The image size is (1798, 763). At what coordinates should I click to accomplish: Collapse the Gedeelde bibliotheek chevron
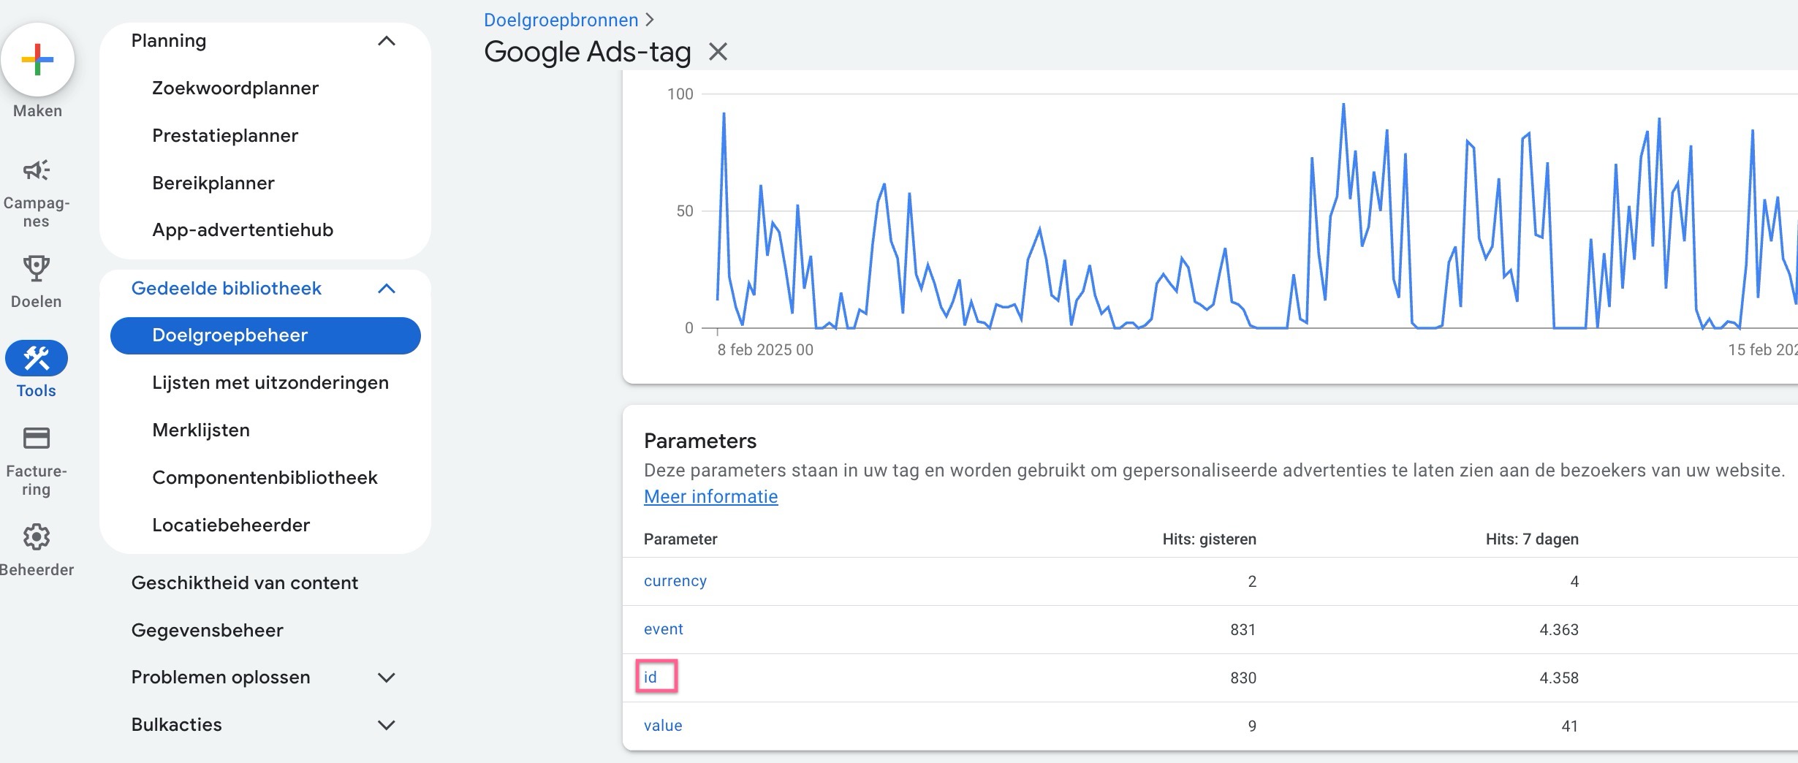(386, 289)
